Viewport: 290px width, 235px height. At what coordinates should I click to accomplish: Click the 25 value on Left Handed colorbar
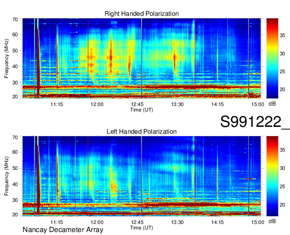click(282, 186)
